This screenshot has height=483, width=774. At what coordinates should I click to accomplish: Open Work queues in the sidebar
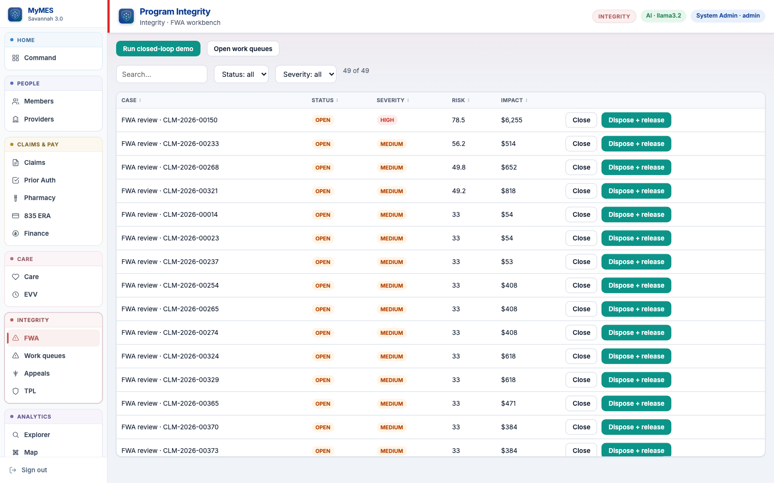pos(53,356)
